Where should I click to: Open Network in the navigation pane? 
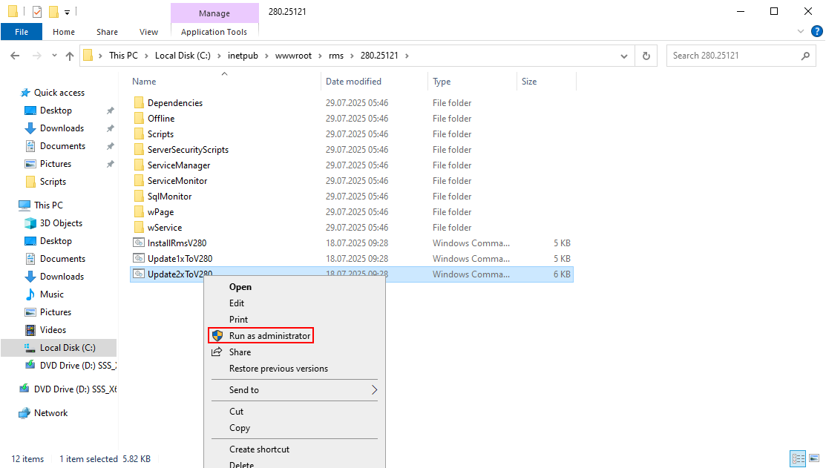pos(50,413)
